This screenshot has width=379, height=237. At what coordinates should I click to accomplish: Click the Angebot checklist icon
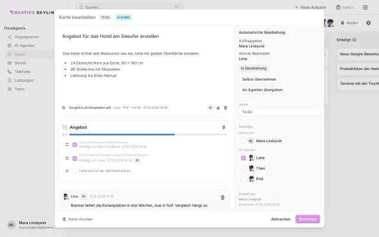[x=65, y=127]
